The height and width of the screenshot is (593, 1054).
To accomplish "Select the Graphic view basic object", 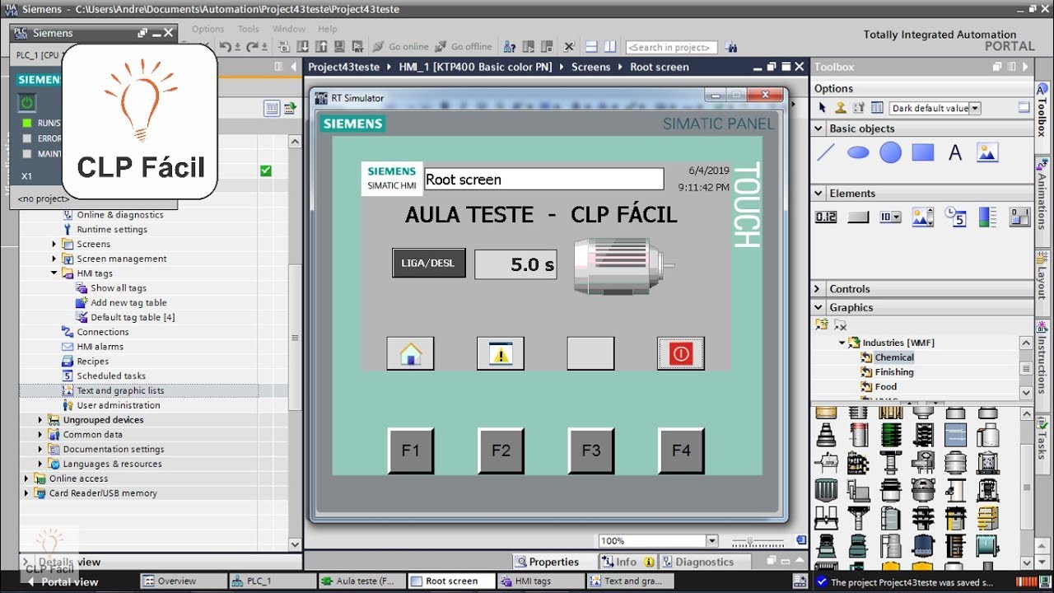I will (987, 152).
